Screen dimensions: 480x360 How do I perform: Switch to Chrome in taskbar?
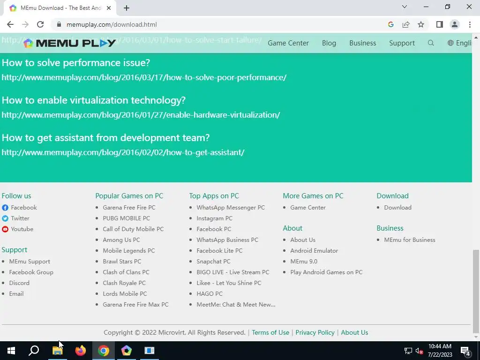[x=104, y=351]
